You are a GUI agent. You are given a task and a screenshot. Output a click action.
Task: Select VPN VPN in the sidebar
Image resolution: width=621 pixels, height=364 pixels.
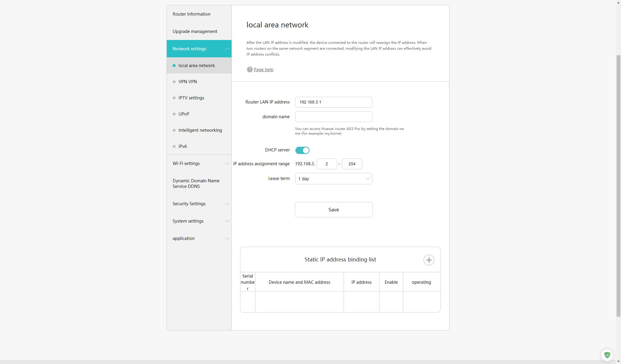coord(188,82)
